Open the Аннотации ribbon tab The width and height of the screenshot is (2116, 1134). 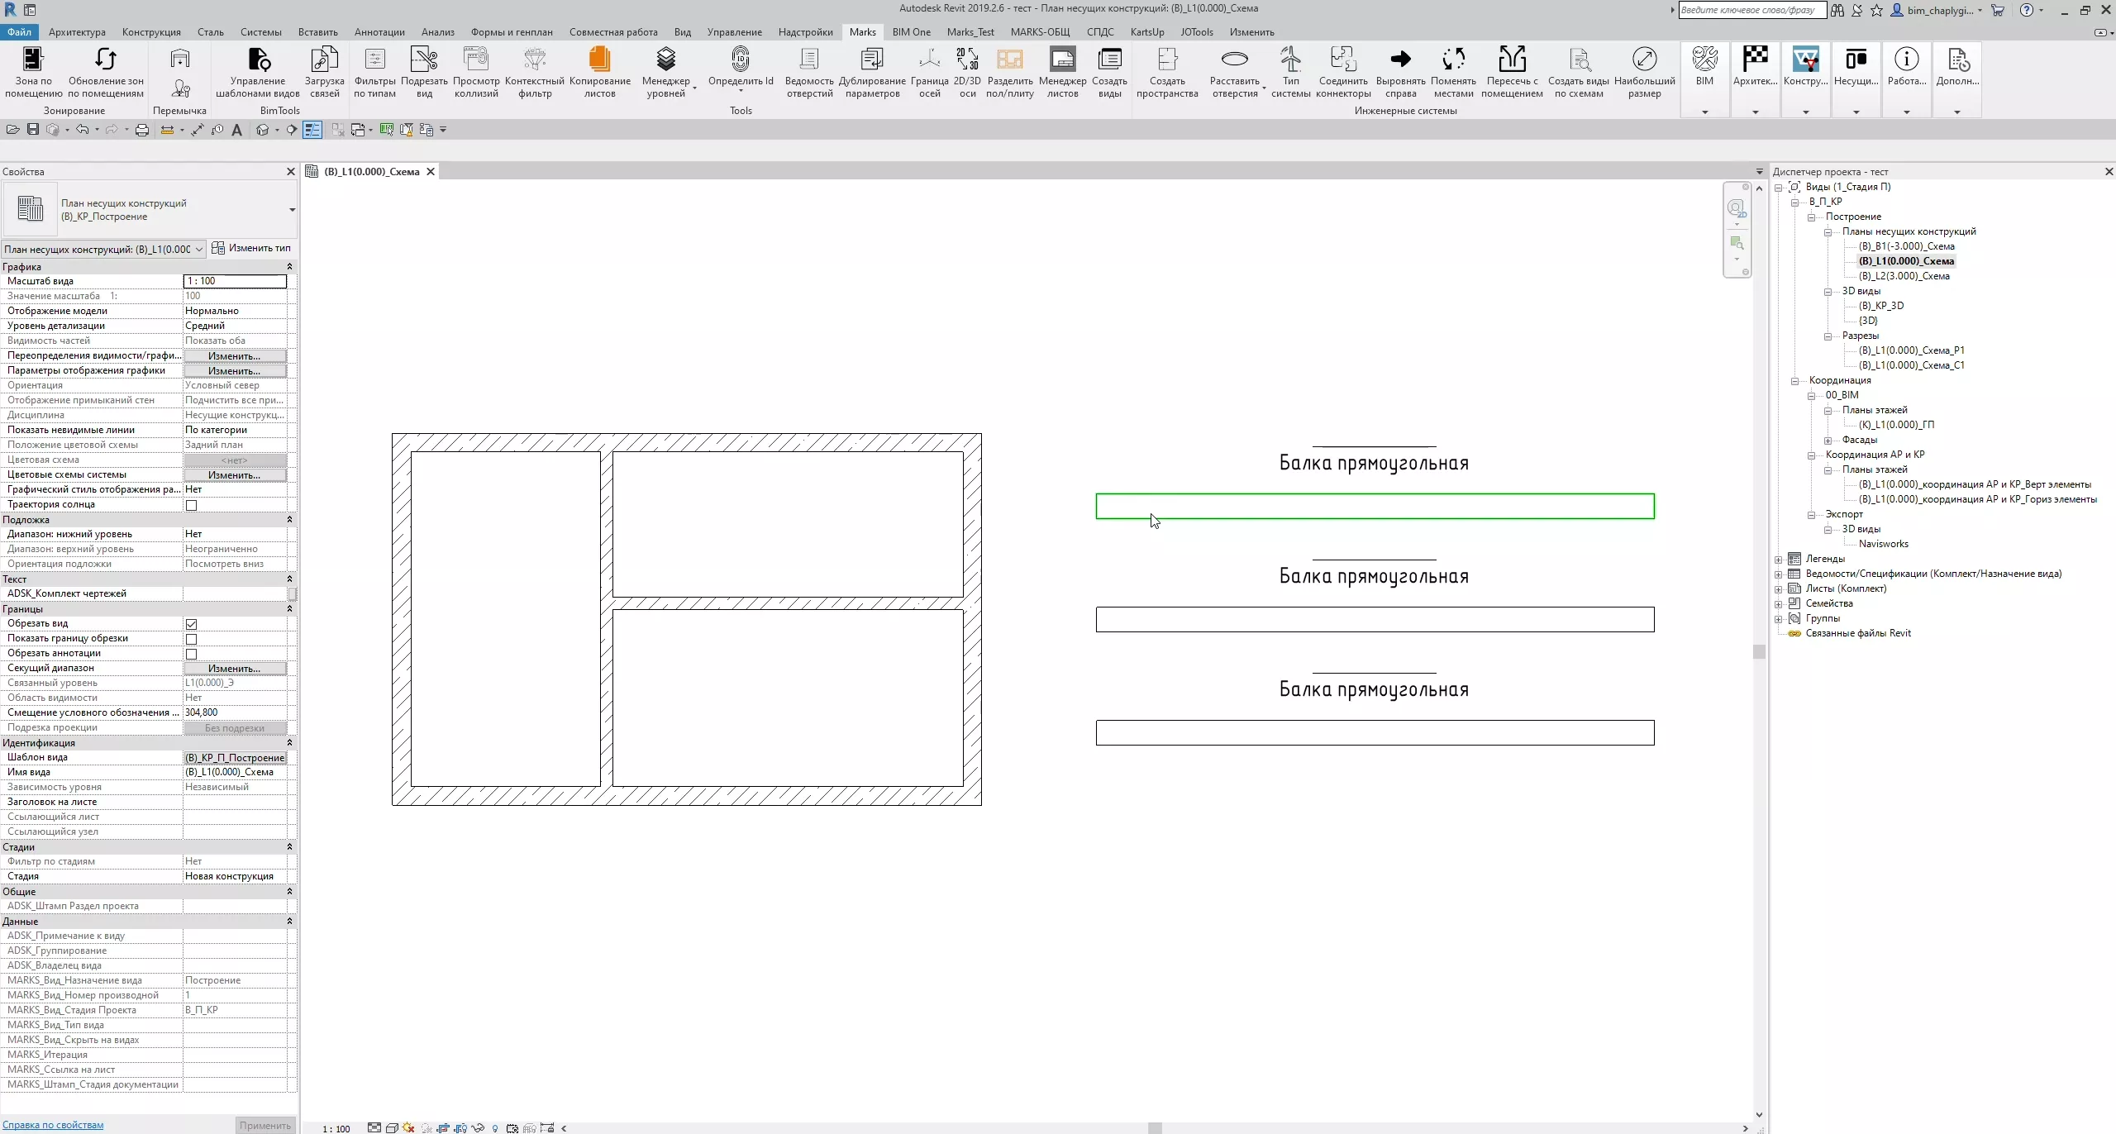tap(379, 32)
